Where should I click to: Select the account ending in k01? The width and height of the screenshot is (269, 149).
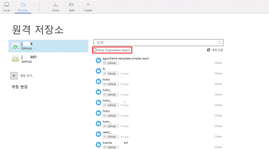point(48,59)
